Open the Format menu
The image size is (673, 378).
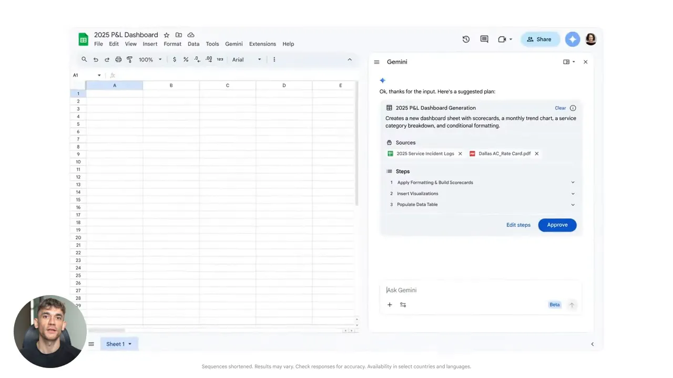(172, 44)
